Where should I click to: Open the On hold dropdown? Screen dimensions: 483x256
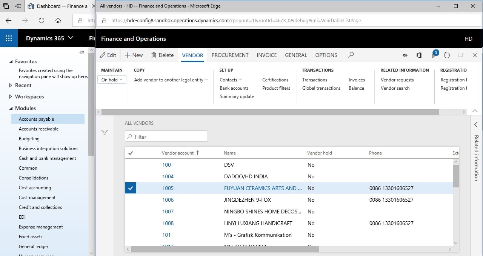click(112, 80)
